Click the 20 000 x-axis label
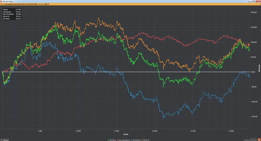The image size is (261, 141). [x=155, y=131]
